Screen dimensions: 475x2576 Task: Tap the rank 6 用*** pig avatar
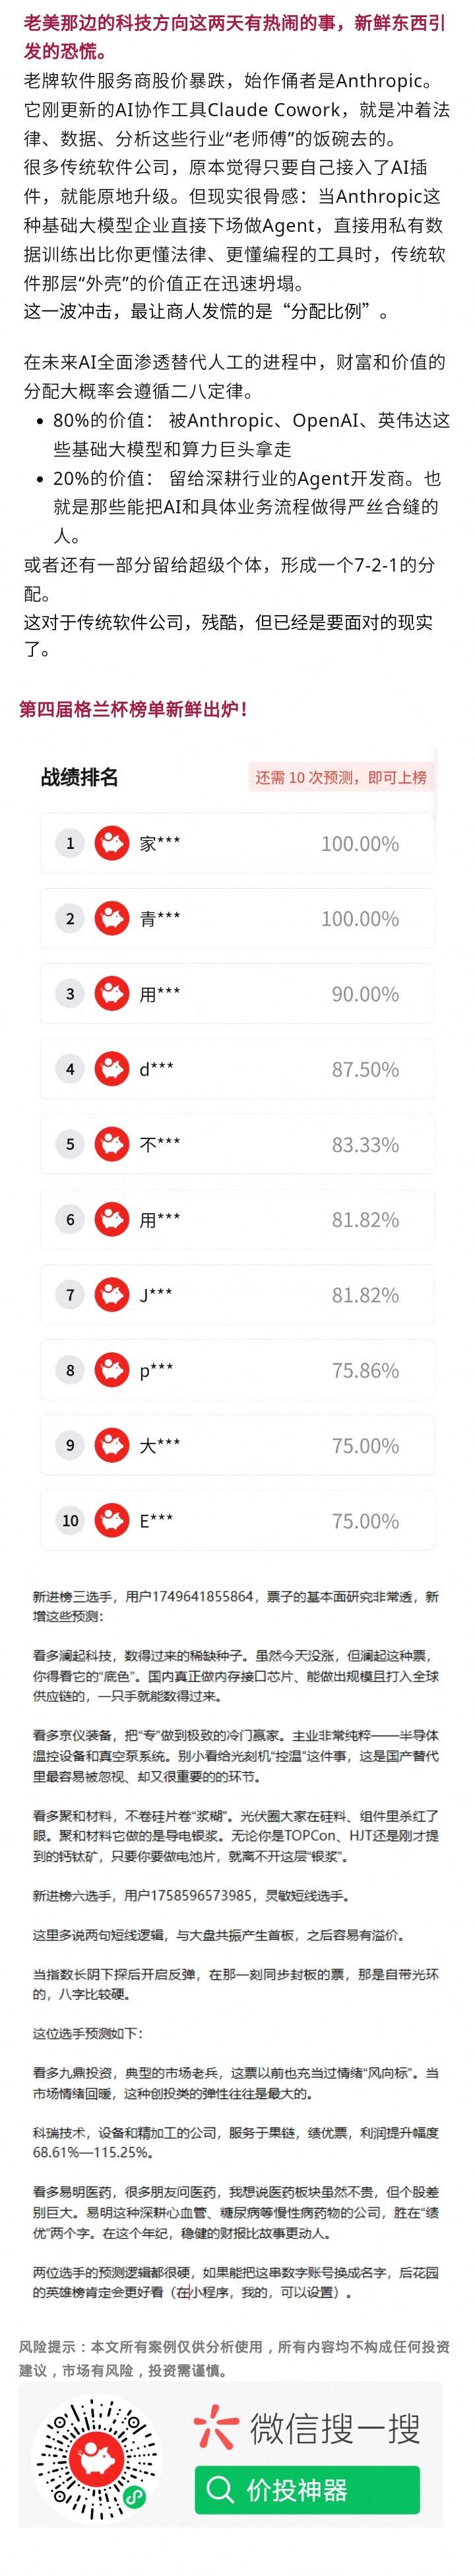click(x=111, y=1219)
